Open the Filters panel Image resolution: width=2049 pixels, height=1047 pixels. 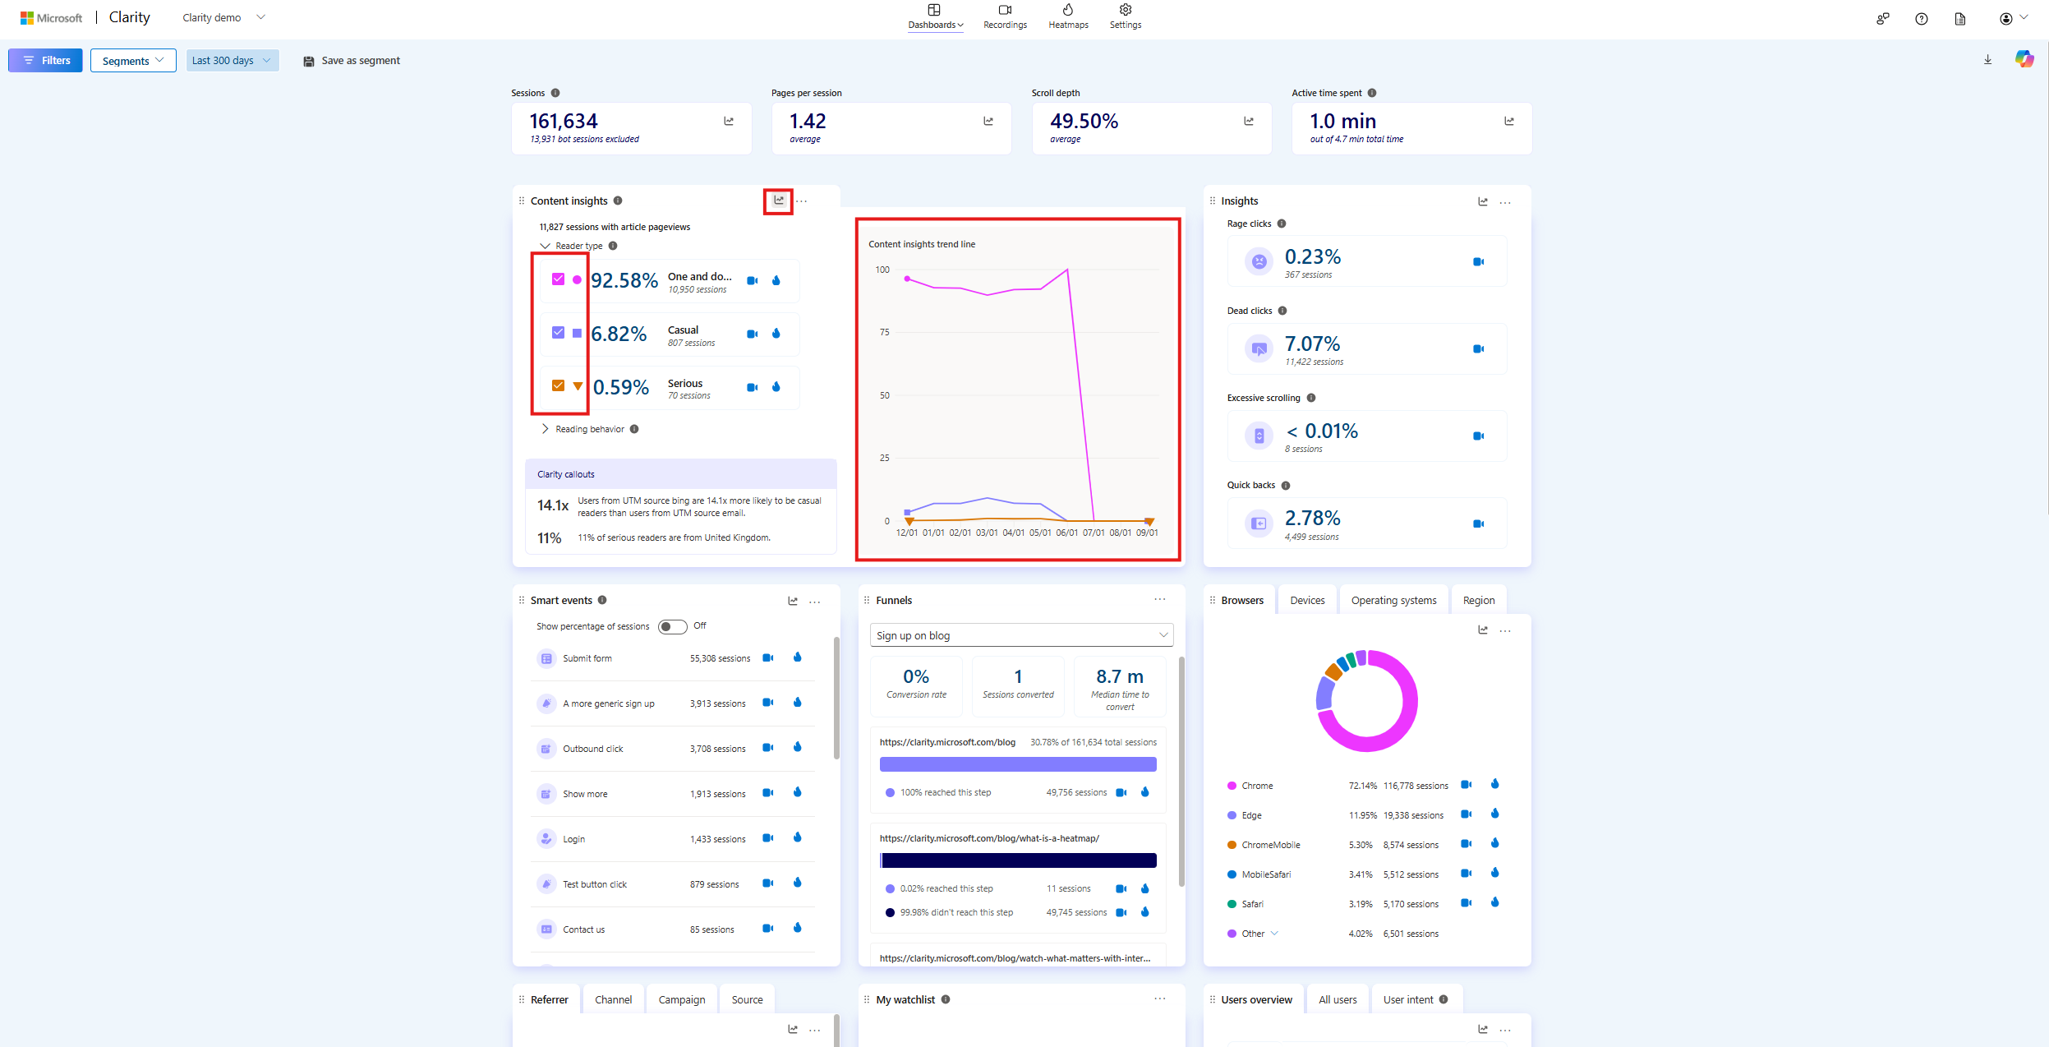click(45, 60)
